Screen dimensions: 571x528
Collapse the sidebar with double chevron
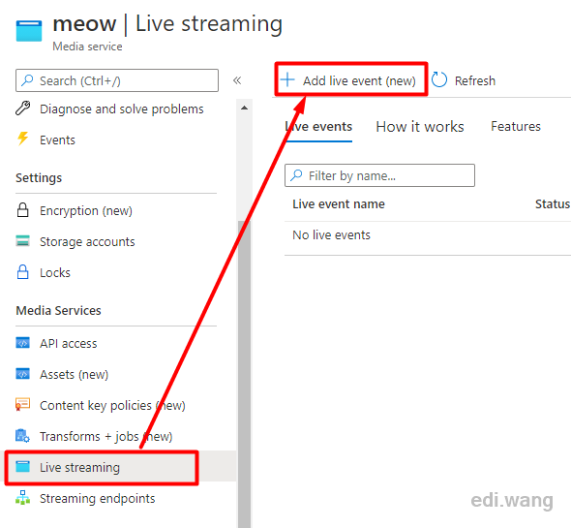pyautogui.click(x=237, y=80)
